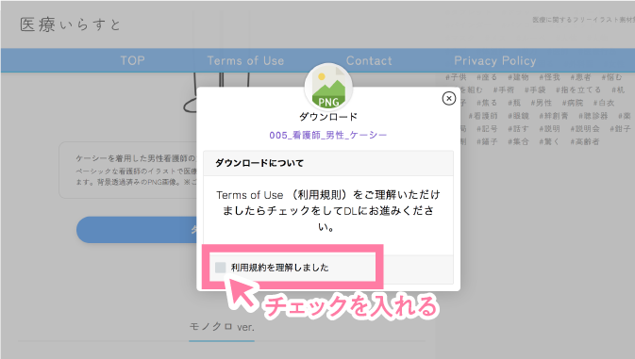The width and height of the screenshot is (635, 359).
Task: Open the #驚く tag
Action: pyautogui.click(x=549, y=141)
